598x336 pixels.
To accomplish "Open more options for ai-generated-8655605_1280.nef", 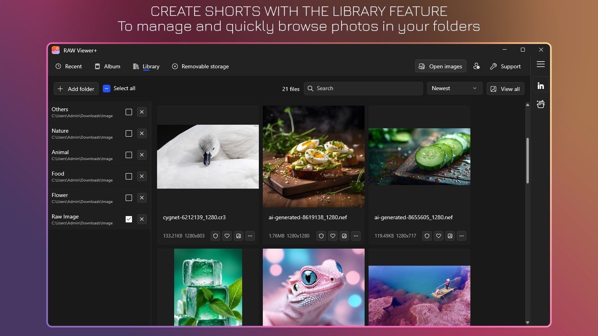I will 462,236.
